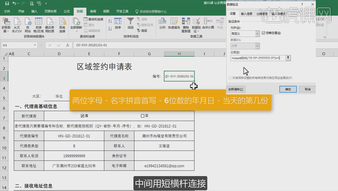Select row 9 header
Image resolution: width=338 pixels, height=191 pixels.
(4, 138)
